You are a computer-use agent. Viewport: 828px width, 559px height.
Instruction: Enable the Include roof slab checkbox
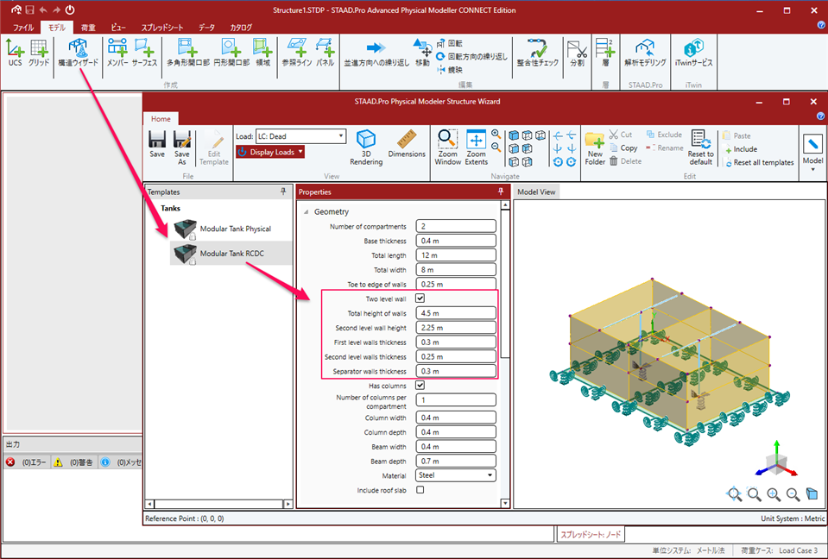click(x=420, y=490)
